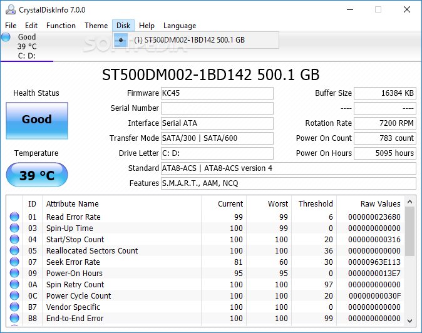Select the C: D: drive tab summary
Viewport: 422px width, 333px height.
[27, 46]
